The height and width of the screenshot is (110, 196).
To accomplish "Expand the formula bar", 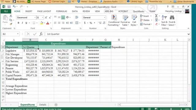I will [189, 34].
